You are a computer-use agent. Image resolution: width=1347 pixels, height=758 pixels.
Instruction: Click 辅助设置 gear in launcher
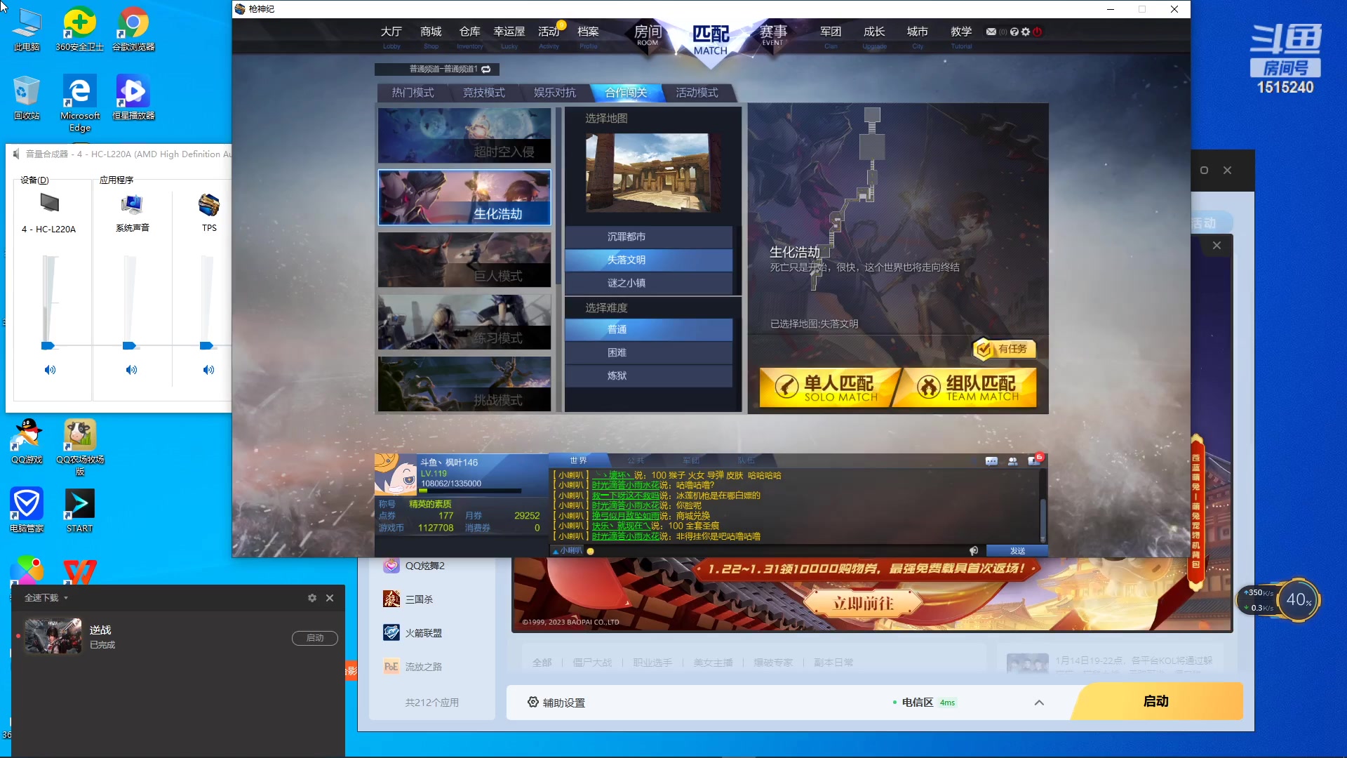(533, 703)
